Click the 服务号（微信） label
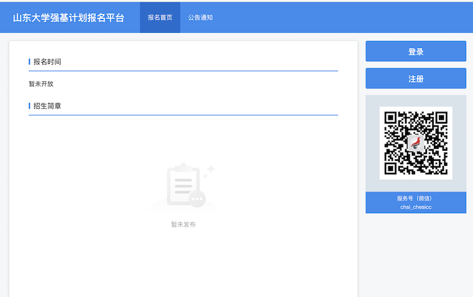This screenshot has width=473, height=297. (416, 198)
